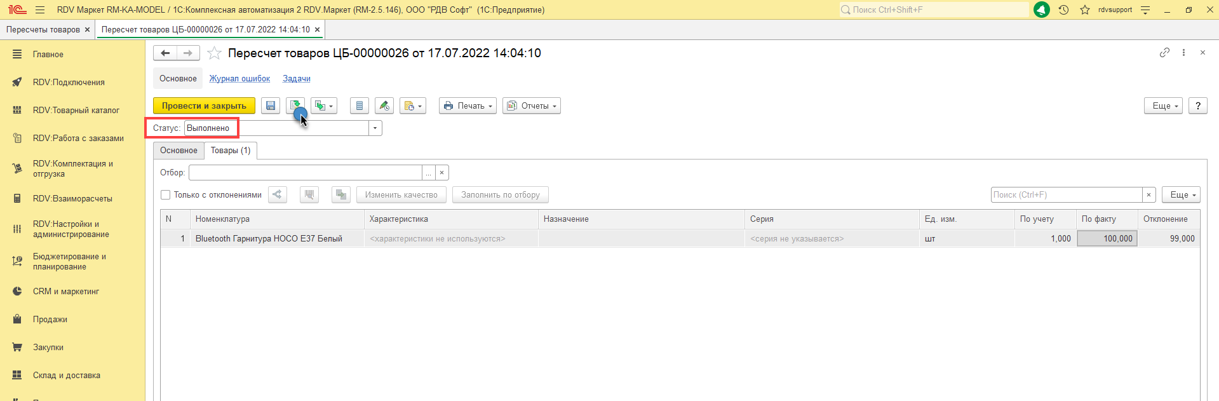Open RDV:Настройки и администрирование section
The height and width of the screenshot is (401, 1219).
click(72, 229)
